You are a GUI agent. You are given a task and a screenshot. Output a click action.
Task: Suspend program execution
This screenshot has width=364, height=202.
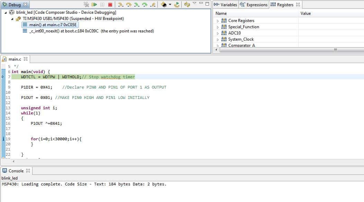103,4
